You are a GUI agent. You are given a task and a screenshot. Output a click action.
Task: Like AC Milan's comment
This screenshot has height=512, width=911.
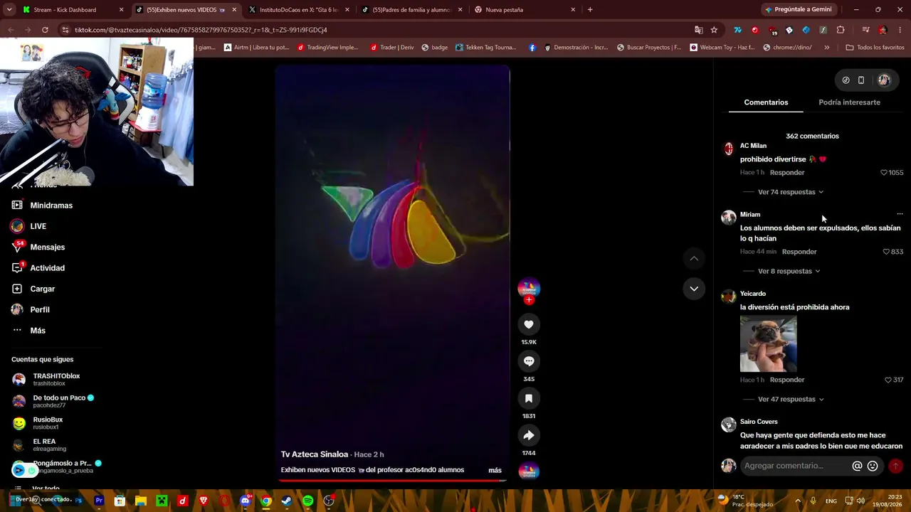(884, 173)
